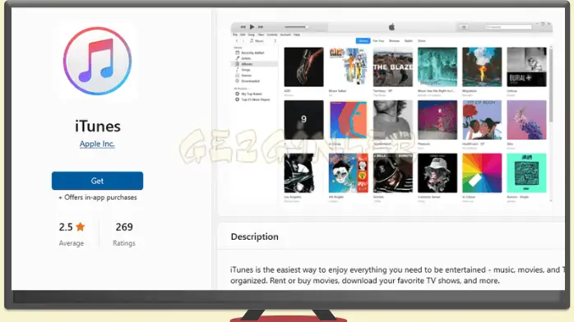574x322 pixels.
Task: Open the Moon Safari album cover
Action: point(348,67)
